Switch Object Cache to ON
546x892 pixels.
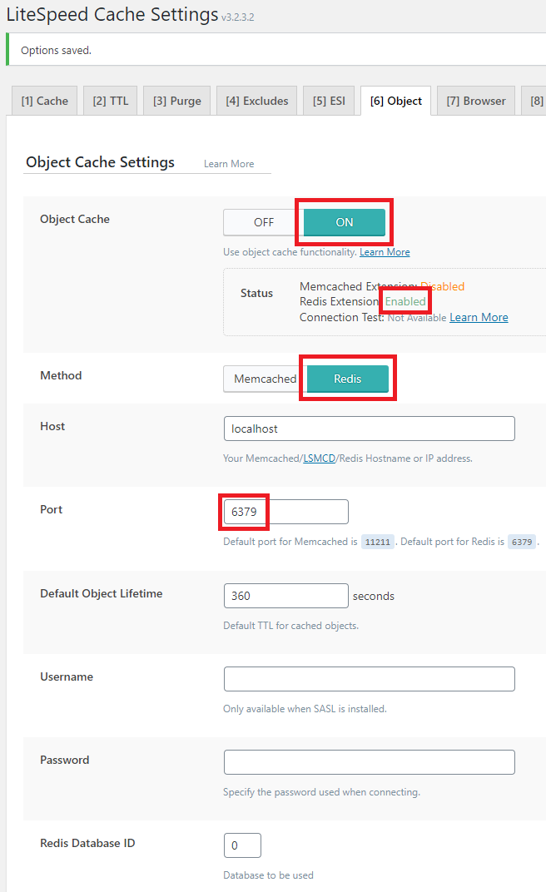point(344,222)
